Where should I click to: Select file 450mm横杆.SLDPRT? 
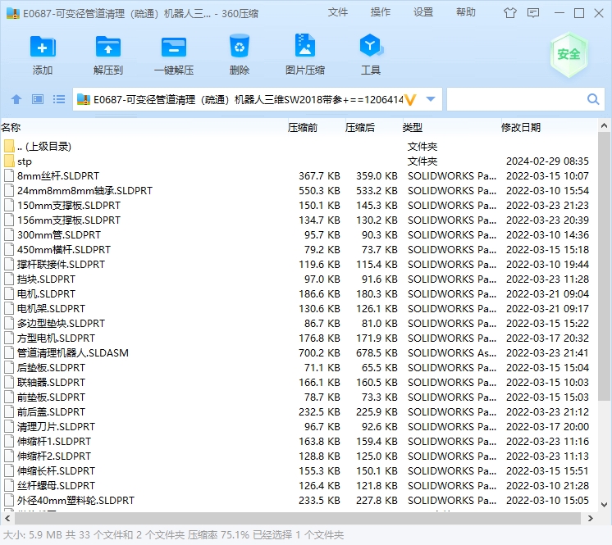pyautogui.click(x=64, y=249)
